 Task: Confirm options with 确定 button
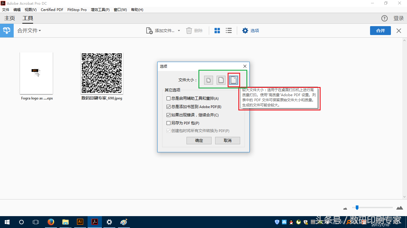click(199, 140)
